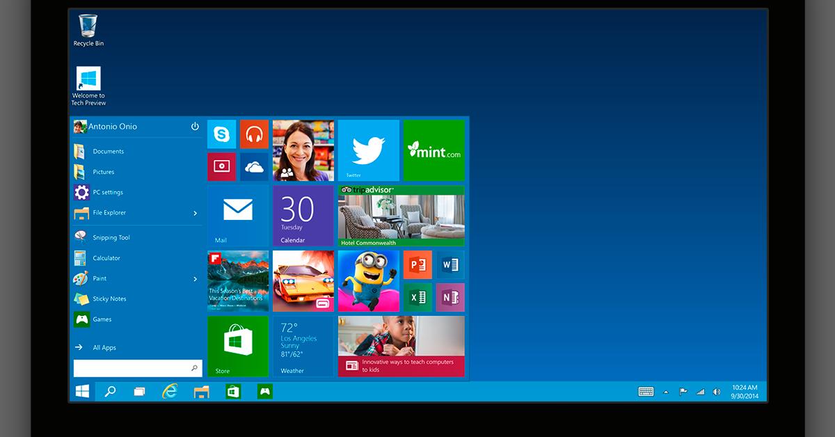The image size is (835, 437).
Task: Open Antonio Onio user account menu
Action: pyautogui.click(x=105, y=127)
